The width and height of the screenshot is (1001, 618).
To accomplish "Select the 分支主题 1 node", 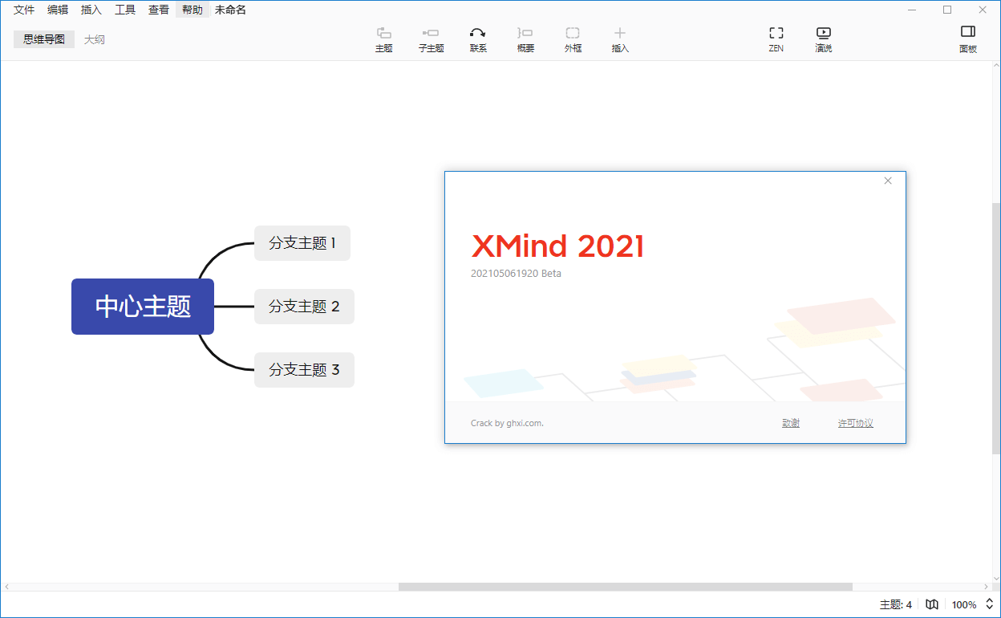I will click(302, 243).
